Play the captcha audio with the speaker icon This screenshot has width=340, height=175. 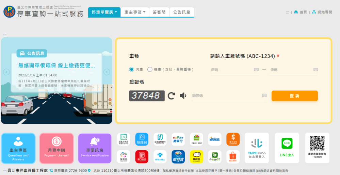tap(183, 96)
